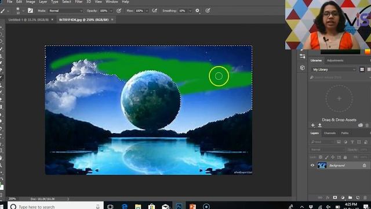Toggle pressure for size icon
The image size is (371, 209).
[x=208, y=10]
